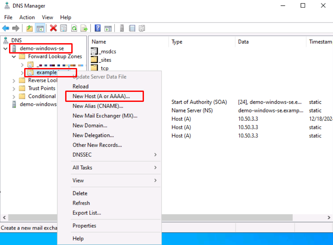The width and height of the screenshot is (333, 245).
Task: Select the _msdcs folder in list
Action: [107, 52]
